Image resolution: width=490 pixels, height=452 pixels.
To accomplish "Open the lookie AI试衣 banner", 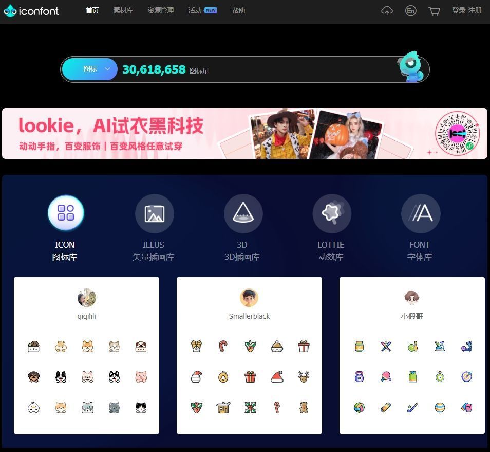I will (x=244, y=134).
